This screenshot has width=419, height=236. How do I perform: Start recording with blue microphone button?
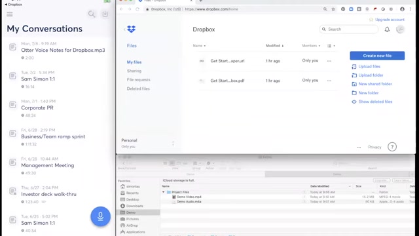100,216
